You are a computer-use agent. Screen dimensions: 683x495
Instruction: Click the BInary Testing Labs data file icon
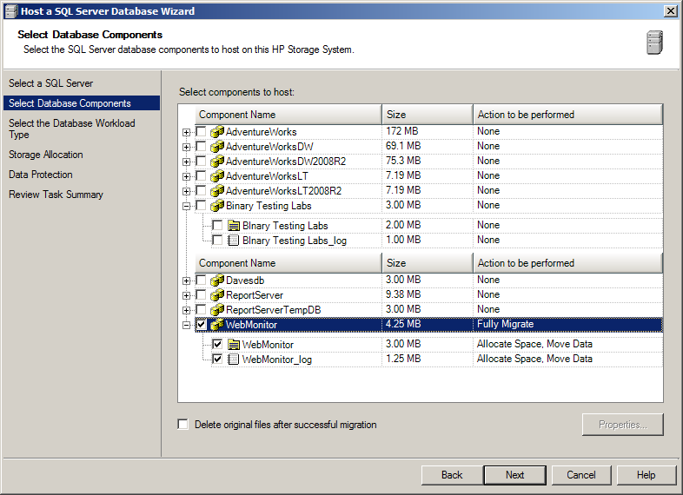click(234, 226)
